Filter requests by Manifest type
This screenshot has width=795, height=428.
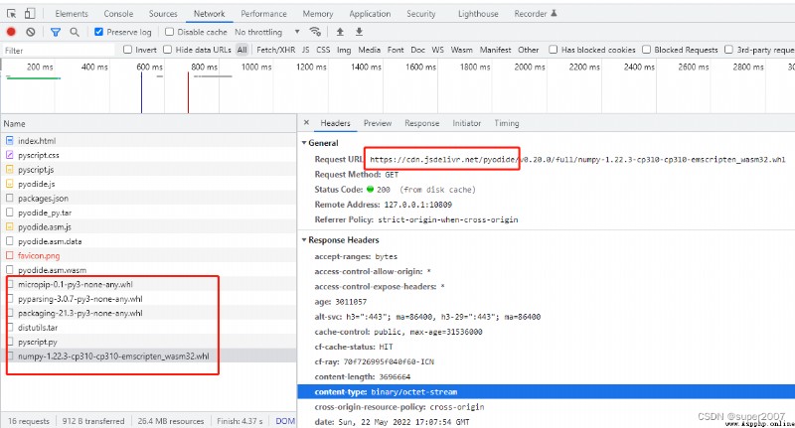click(x=495, y=50)
